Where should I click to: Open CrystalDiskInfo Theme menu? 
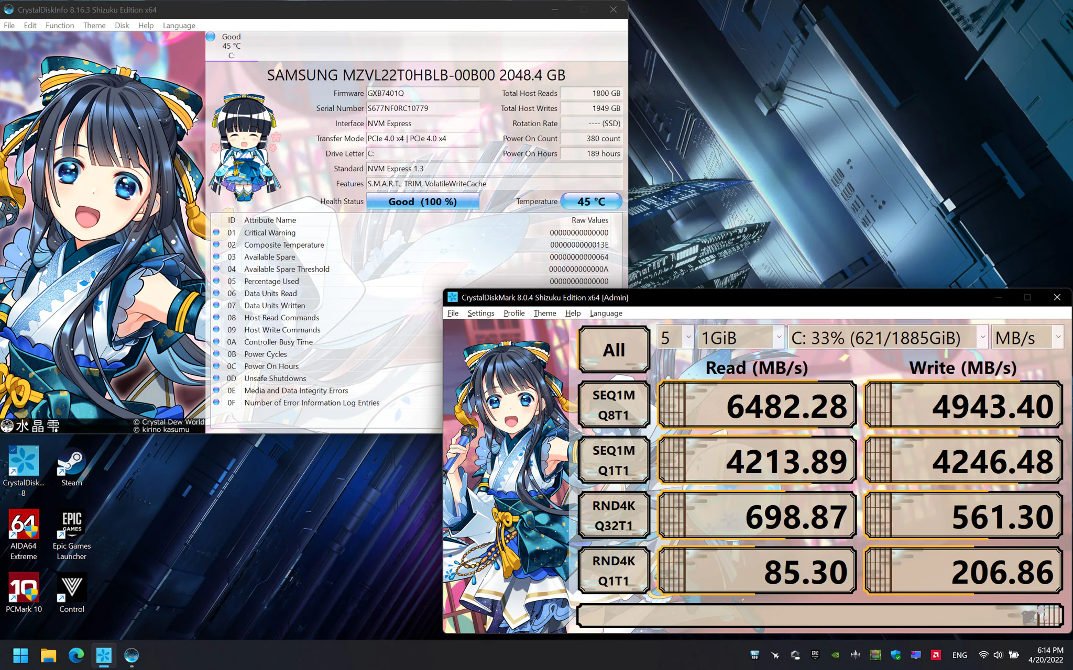point(94,25)
